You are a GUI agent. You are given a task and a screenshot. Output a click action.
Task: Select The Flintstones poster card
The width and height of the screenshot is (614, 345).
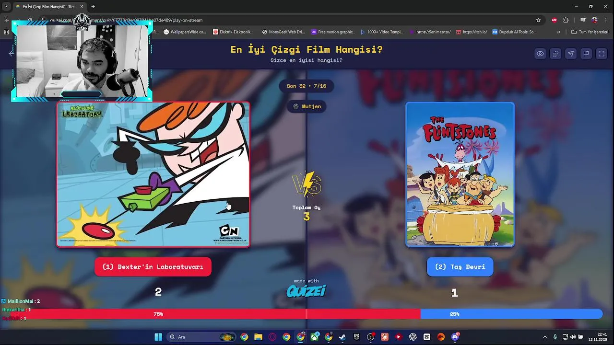coord(460,174)
